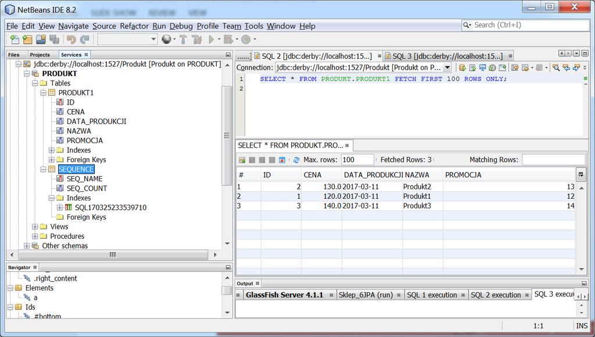595x337 pixels.
Task: Expand the Views folder
Action: click(35, 227)
